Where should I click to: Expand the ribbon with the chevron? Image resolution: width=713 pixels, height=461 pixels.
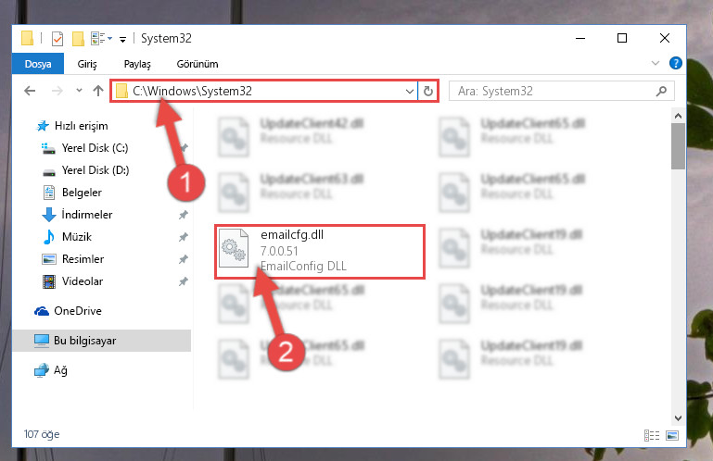coord(656,63)
